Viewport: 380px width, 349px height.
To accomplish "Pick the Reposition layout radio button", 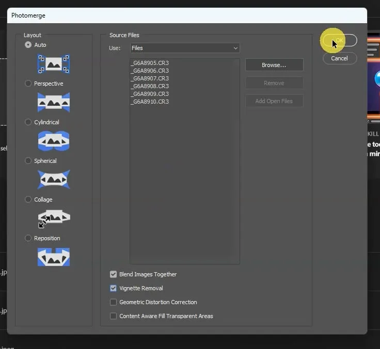I will [28, 238].
